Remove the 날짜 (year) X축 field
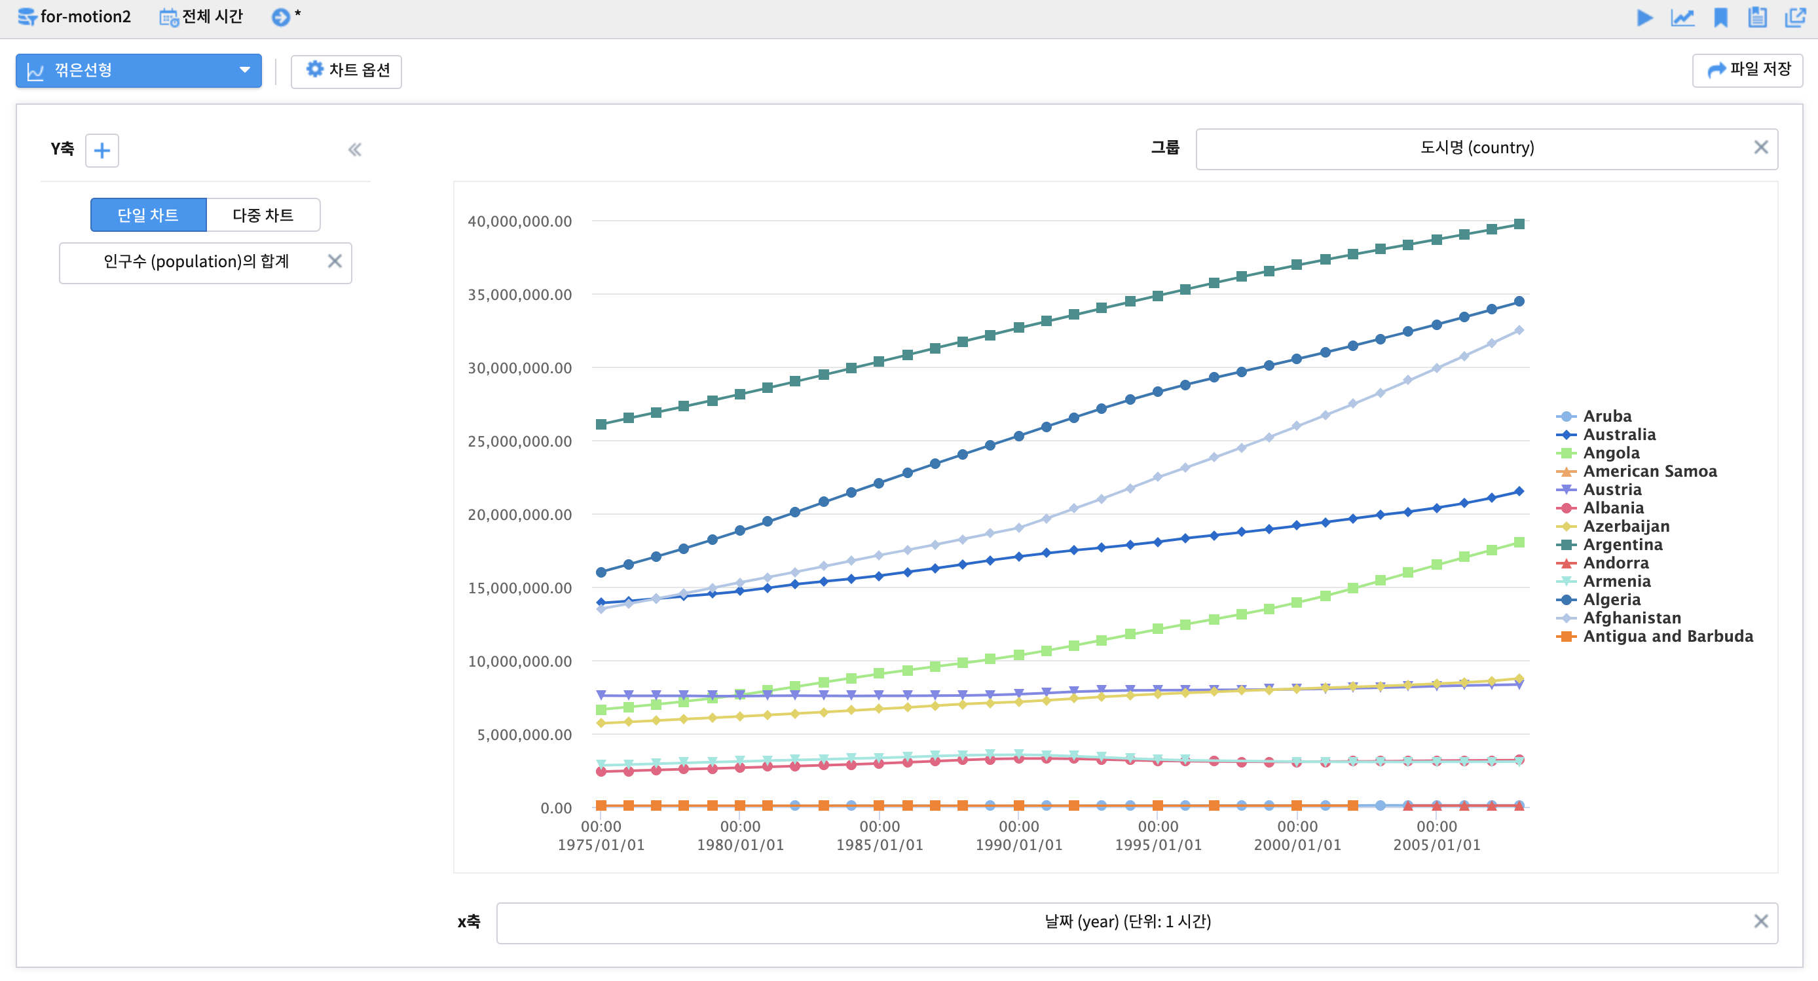Screen dimensions: 1818x981 (1761, 921)
